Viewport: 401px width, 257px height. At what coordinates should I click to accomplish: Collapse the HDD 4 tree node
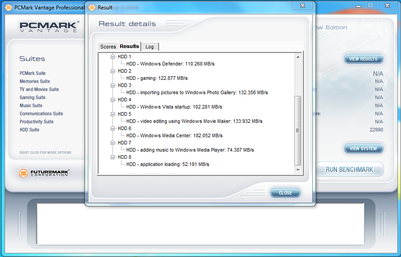(x=112, y=100)
